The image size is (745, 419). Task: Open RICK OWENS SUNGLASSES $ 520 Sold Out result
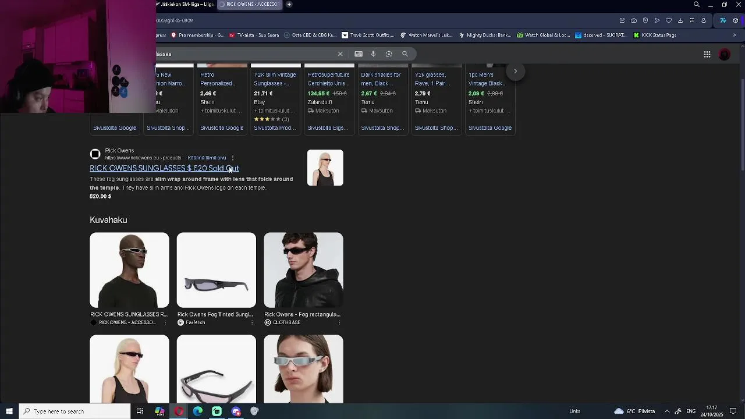[164, 168]
